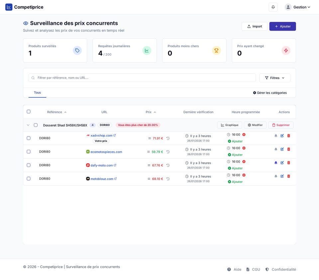Screen dimensions: 319x280
Task: Click the edit icon for ecomotospieces.com row
Action: (282, 149)
